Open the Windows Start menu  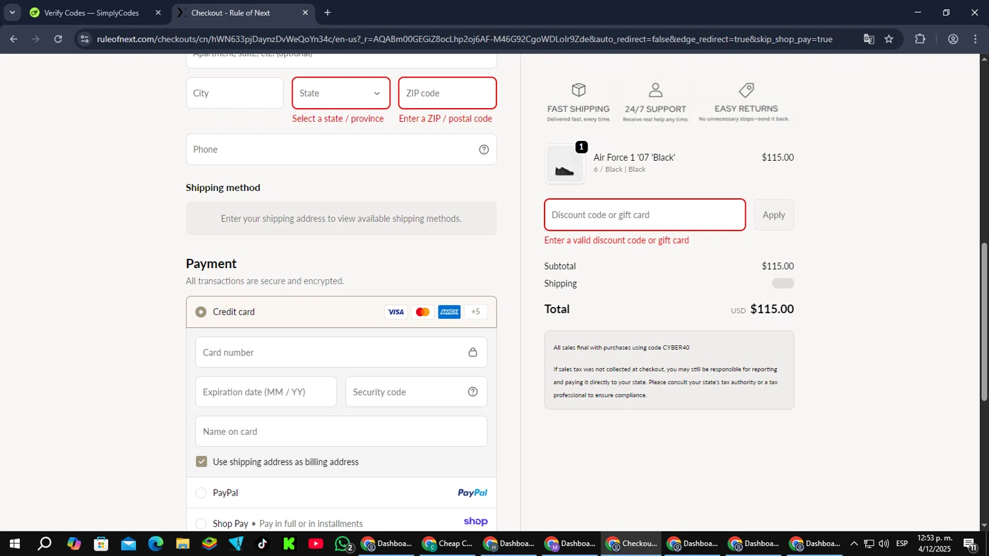point(14,543)
